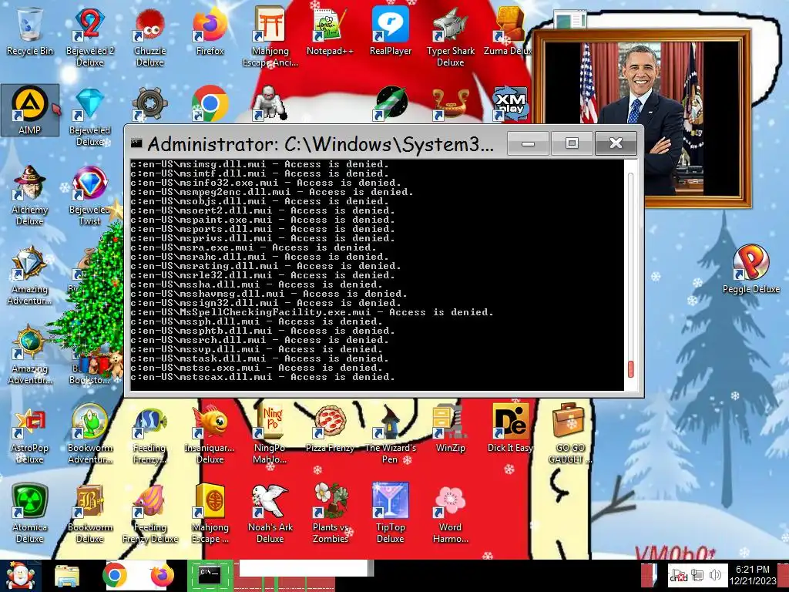Select the AIMP desktop icon
789x592 pixels.
pos(30,109)
